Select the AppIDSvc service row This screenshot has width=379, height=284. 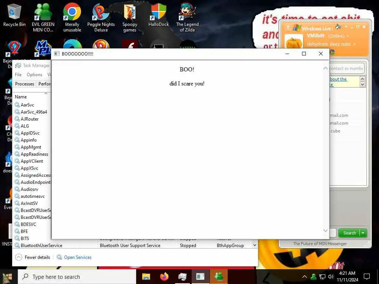point(33,133)
